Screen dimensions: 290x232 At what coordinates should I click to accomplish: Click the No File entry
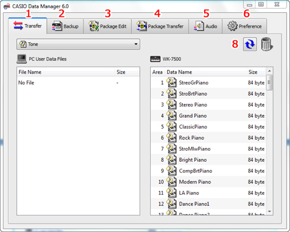[26, 83]
